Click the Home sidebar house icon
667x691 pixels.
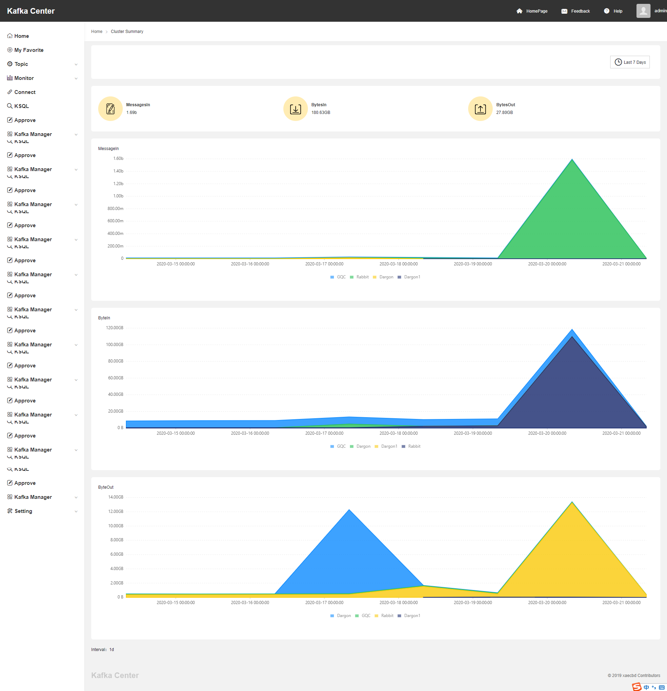pos(10,36)
